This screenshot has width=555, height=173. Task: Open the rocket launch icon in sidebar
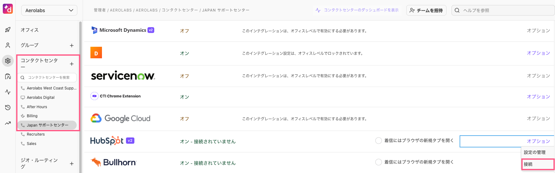8,30
